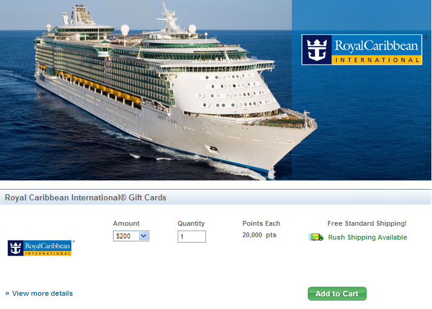Click the crown anchor emblem in small logo
This screenshot has width=432, height=309.
[x=16, y=248]
